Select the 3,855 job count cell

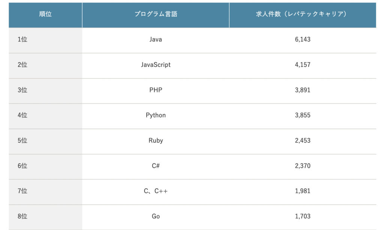pos(303,115)
